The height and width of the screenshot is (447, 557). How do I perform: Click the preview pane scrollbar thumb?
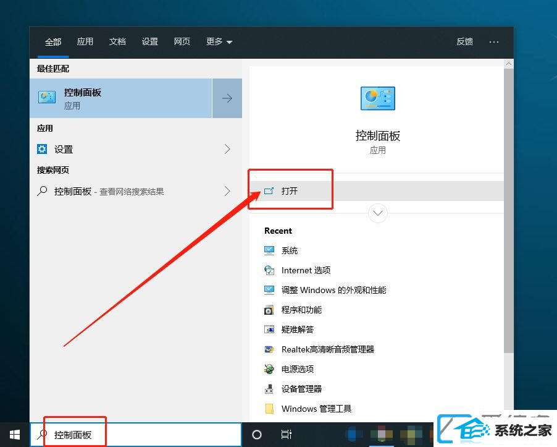[x=509, y=211]
